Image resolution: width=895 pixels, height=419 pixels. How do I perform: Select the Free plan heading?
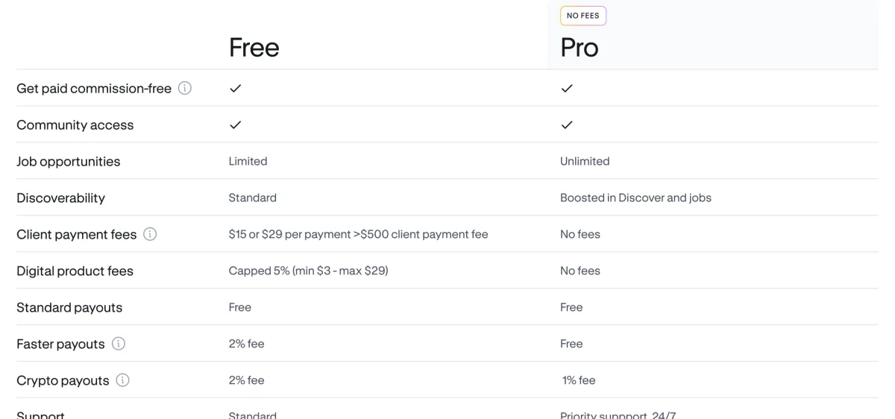[x=254, y=48]
